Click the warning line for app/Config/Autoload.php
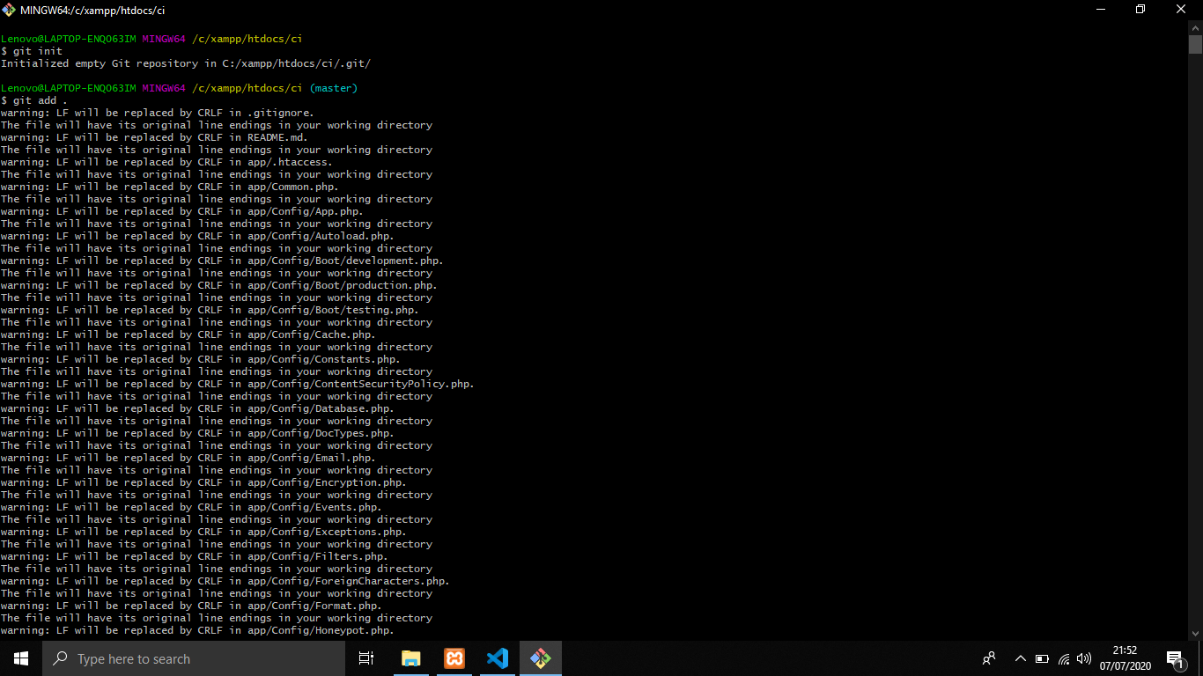 (197, 236)
